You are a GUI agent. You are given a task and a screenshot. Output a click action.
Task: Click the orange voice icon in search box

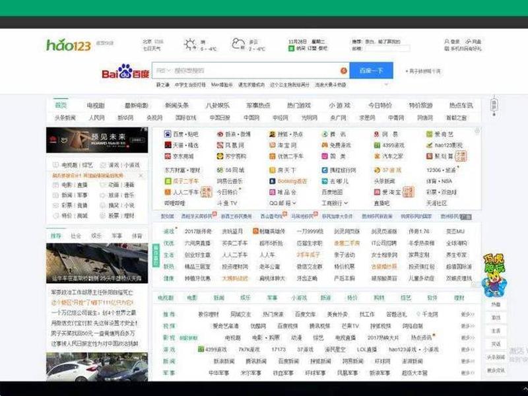point(343,71)
